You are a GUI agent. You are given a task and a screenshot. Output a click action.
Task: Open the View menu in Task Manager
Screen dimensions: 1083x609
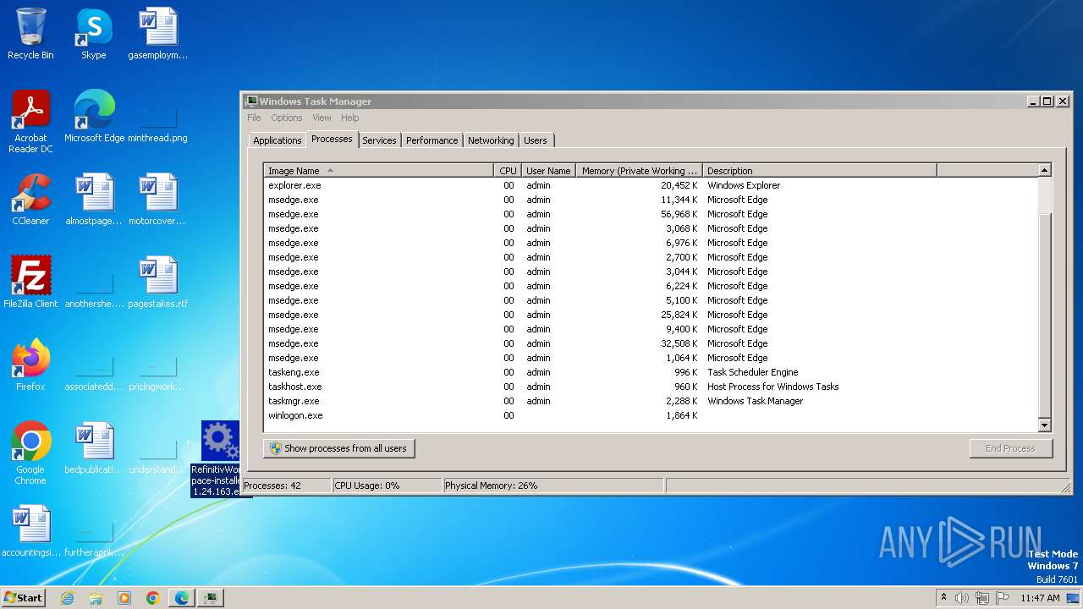322,118
